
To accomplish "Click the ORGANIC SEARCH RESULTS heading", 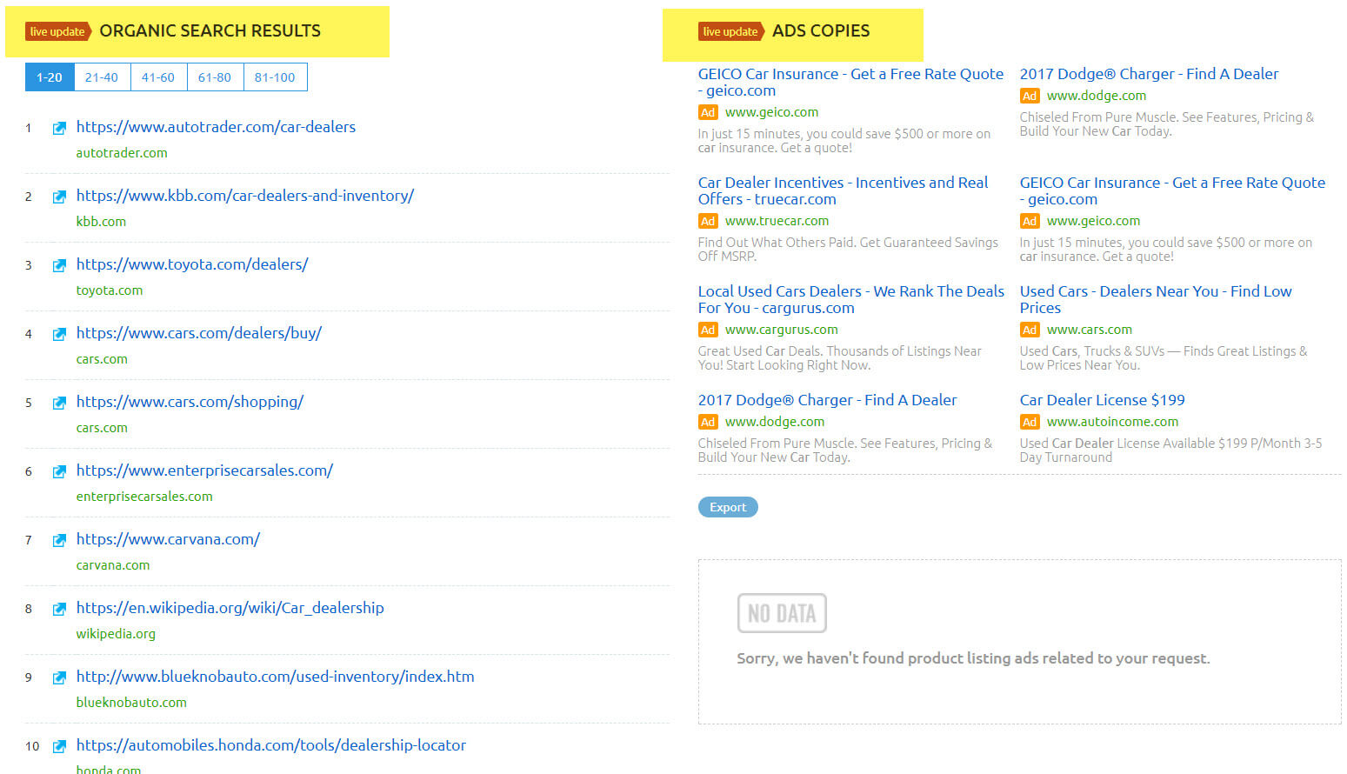I will pos(210,31).
